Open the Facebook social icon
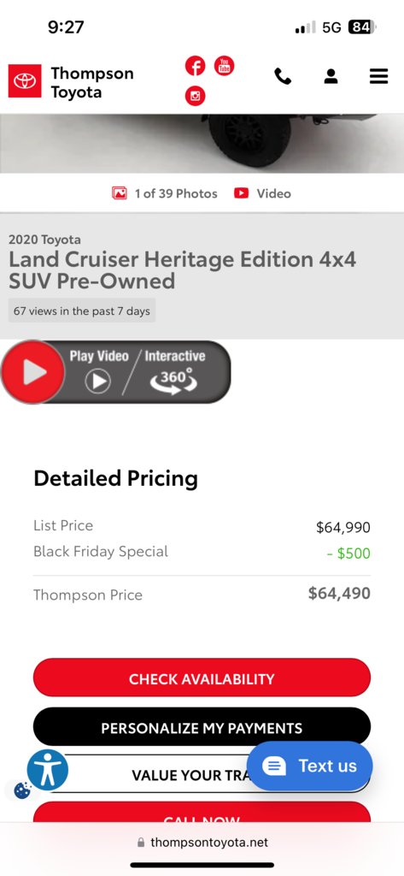The height and width of the screenshot is (876, 404). pyautogui.click(x=196, y=67)
